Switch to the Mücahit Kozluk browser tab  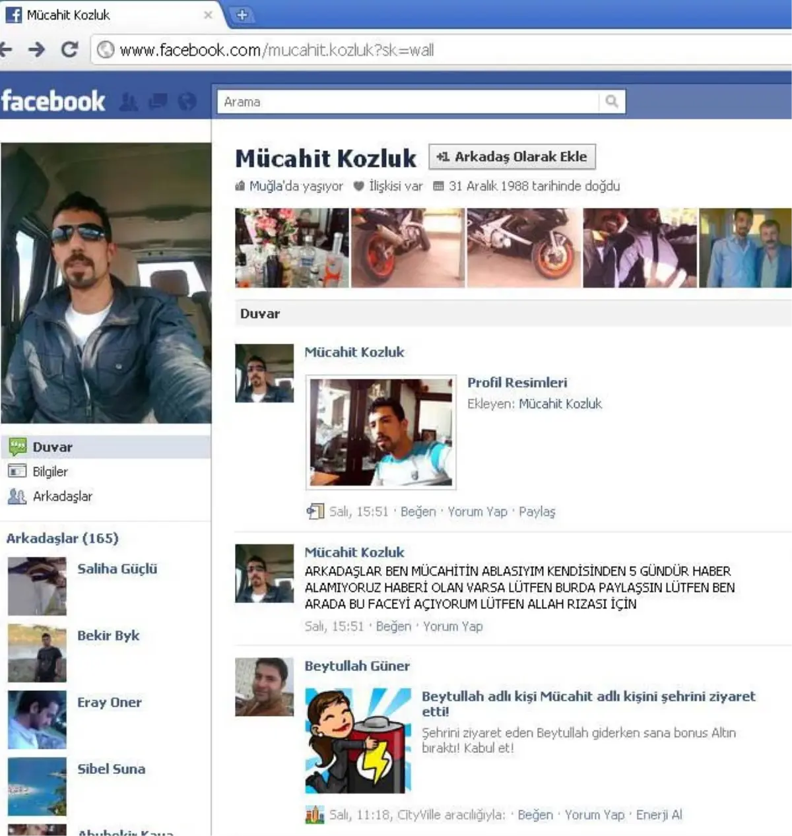(106, 15)
